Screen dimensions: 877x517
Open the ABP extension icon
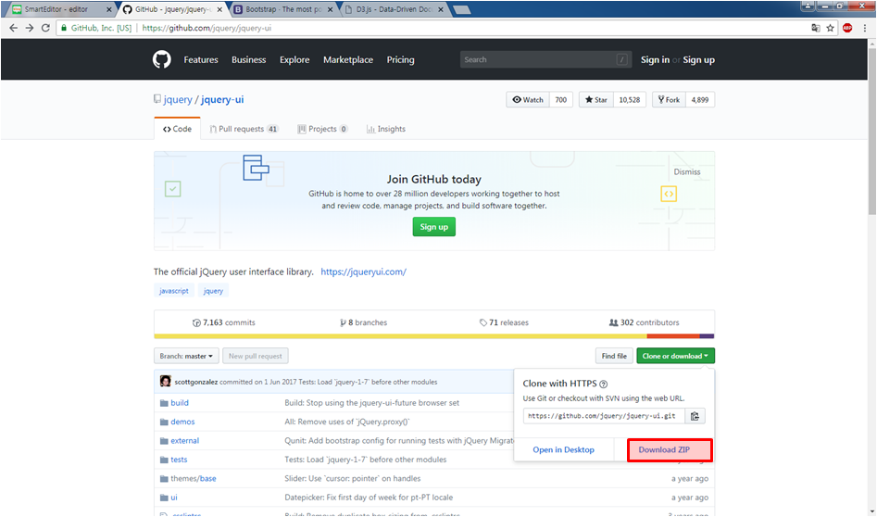847,28
